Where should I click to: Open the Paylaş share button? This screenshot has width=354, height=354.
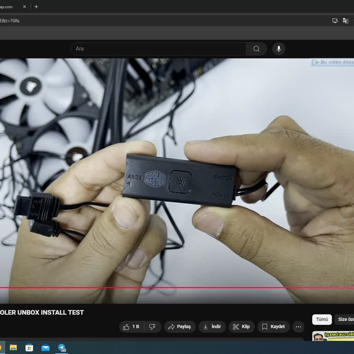180,327
